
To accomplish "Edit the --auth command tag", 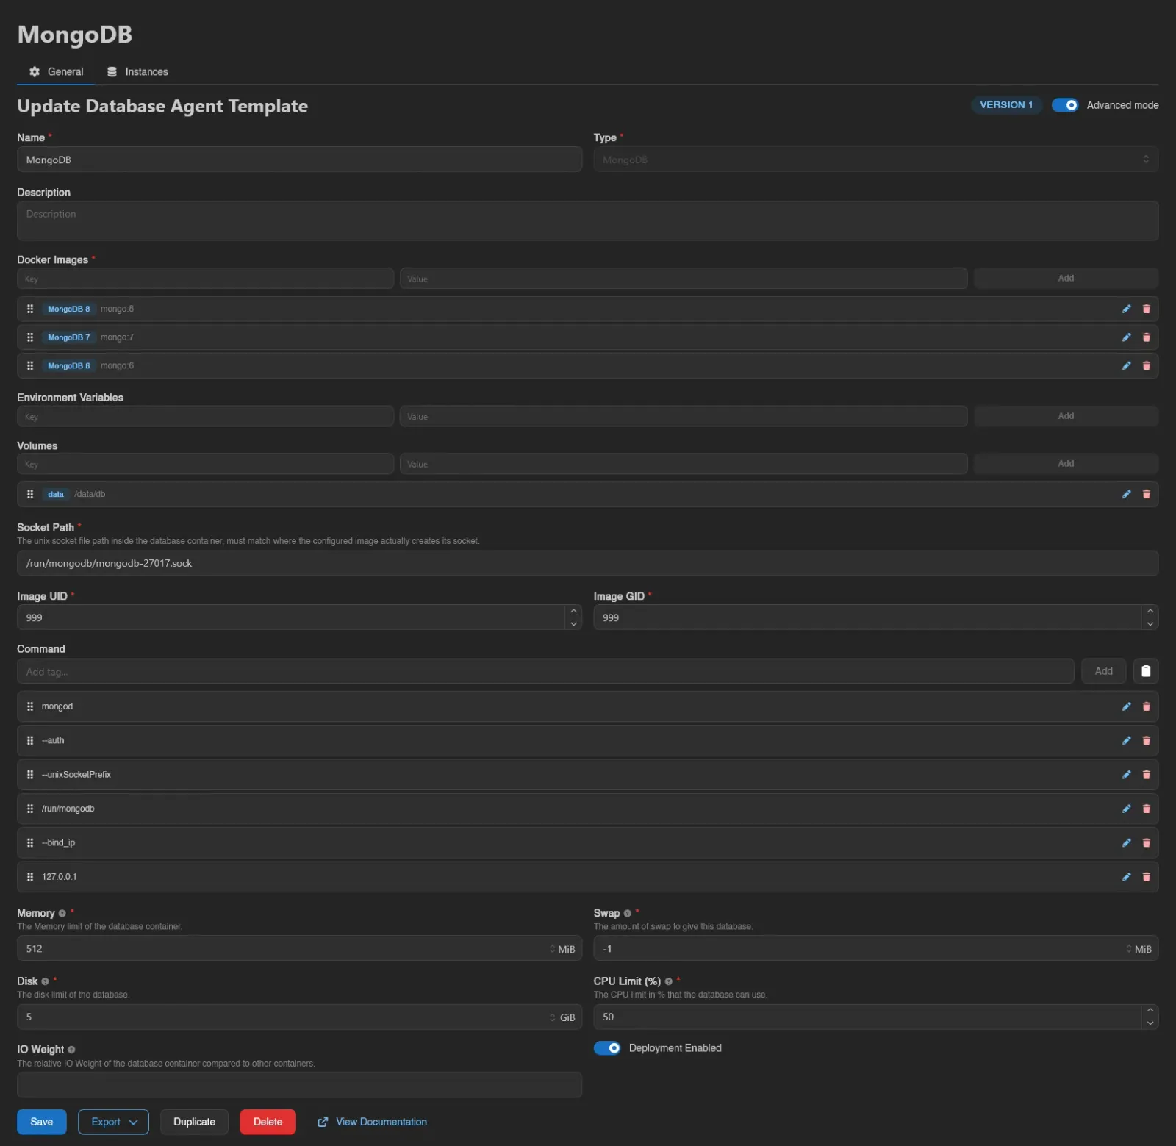I will pyautogui.click(x=1126, y=740).
